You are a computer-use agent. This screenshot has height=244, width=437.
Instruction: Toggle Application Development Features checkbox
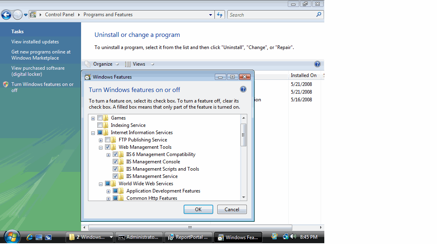[x=115, y=191]
